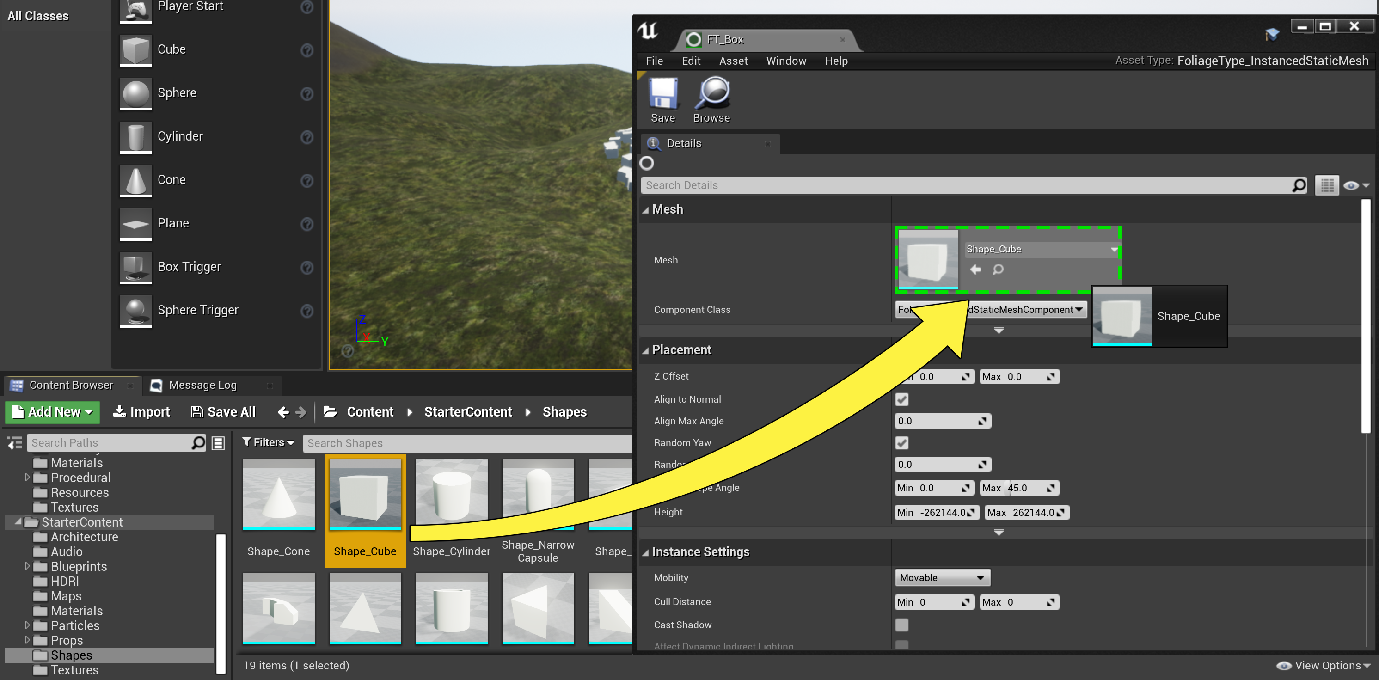Open the Component Class dropdown
The height and width of the screenshot is (680, 1379).
[991, 309]
